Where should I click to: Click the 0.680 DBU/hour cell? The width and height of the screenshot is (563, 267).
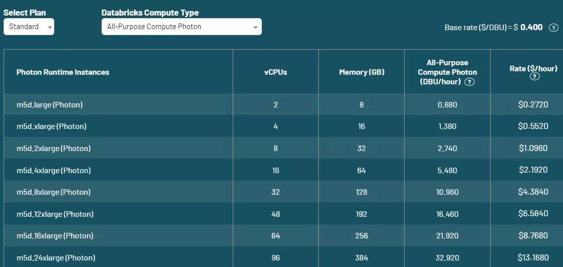[x=447, y=105]
